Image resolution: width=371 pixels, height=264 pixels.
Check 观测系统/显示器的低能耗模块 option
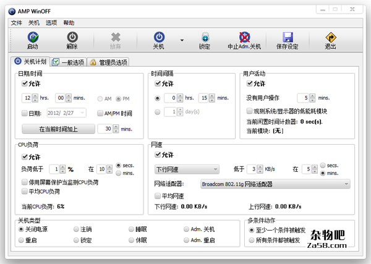point(249,111)
